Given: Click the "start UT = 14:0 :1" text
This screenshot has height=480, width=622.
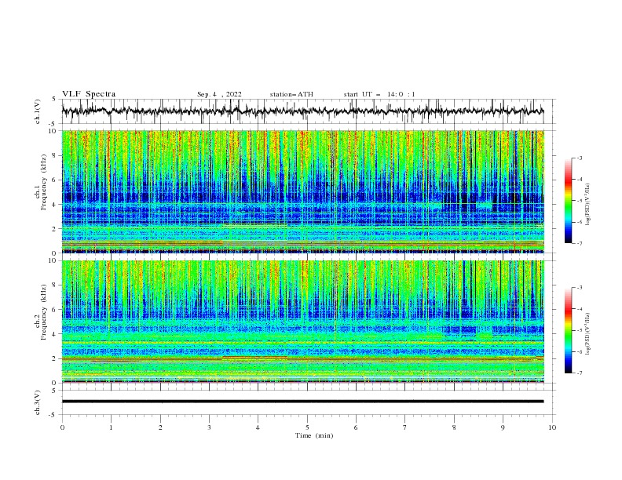Looking at the screenshot, I should (x=379, y=94).
